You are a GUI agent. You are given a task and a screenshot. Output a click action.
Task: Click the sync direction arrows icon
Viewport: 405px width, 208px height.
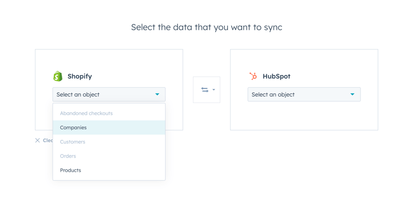(x=205, y=89)
